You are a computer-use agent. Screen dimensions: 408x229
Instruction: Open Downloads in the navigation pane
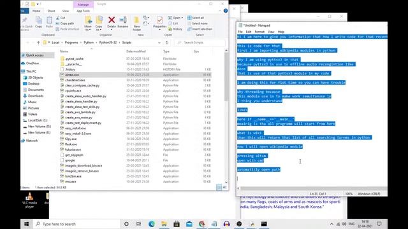36,96
